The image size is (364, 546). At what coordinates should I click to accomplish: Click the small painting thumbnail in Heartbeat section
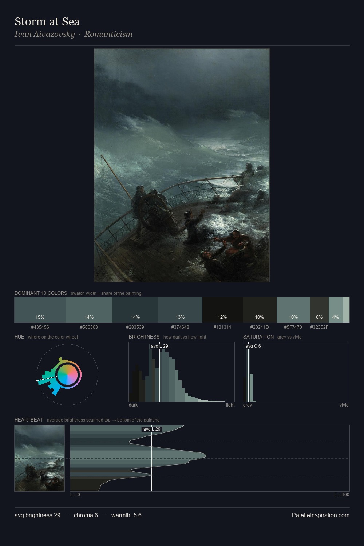tap(39, 458)
